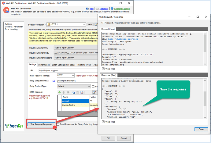Expand the Body Content Type dropdown

[89, 86]
